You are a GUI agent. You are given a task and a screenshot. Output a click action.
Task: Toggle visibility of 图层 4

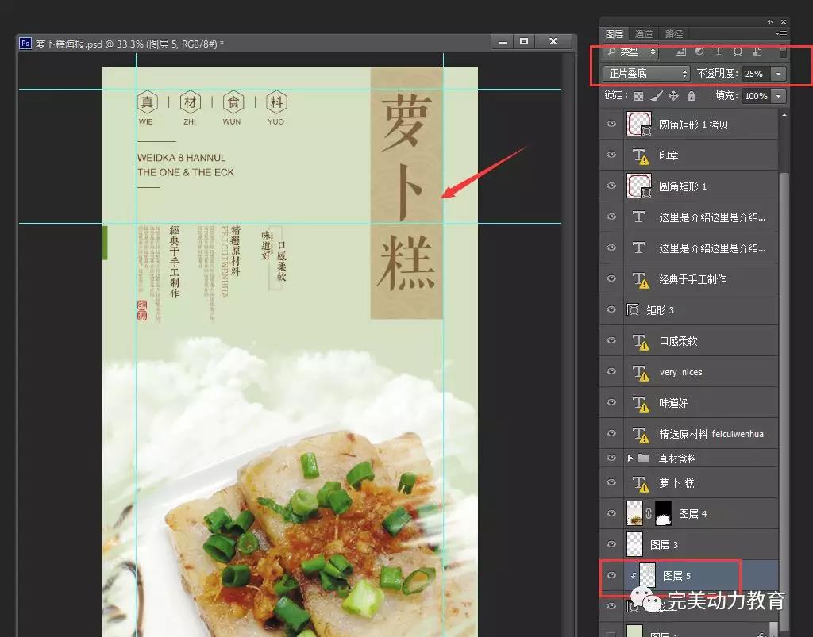coord(611,514)
